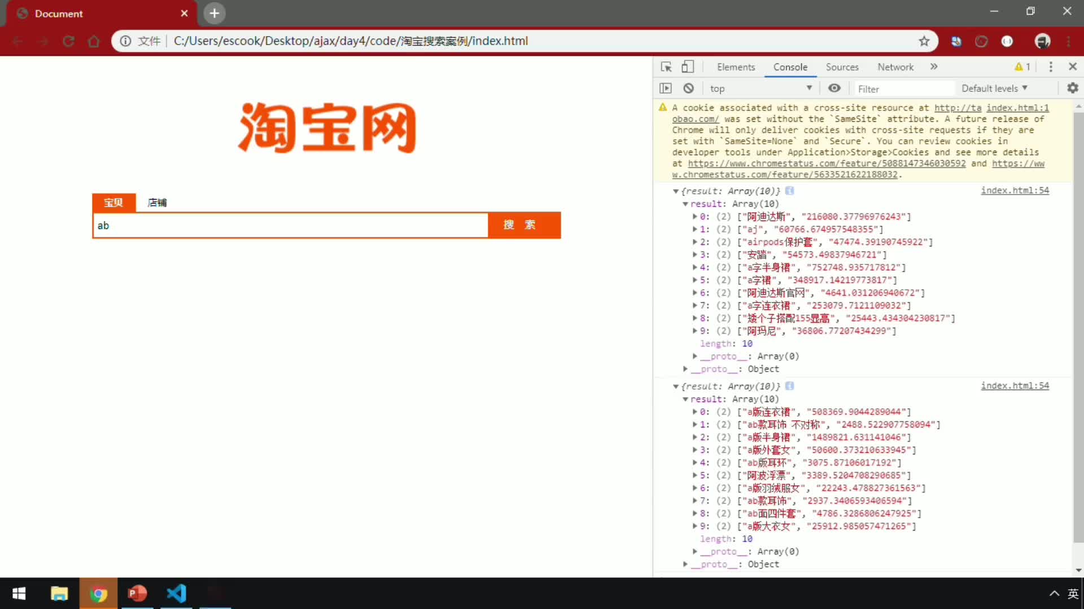Click the red circular extension icon
The width and height of the screenshot is (1084, 609).
[x=981, y=41]
